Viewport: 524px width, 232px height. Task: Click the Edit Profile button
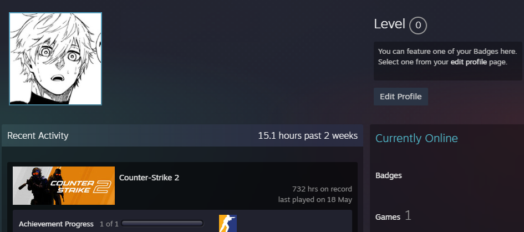401,97
